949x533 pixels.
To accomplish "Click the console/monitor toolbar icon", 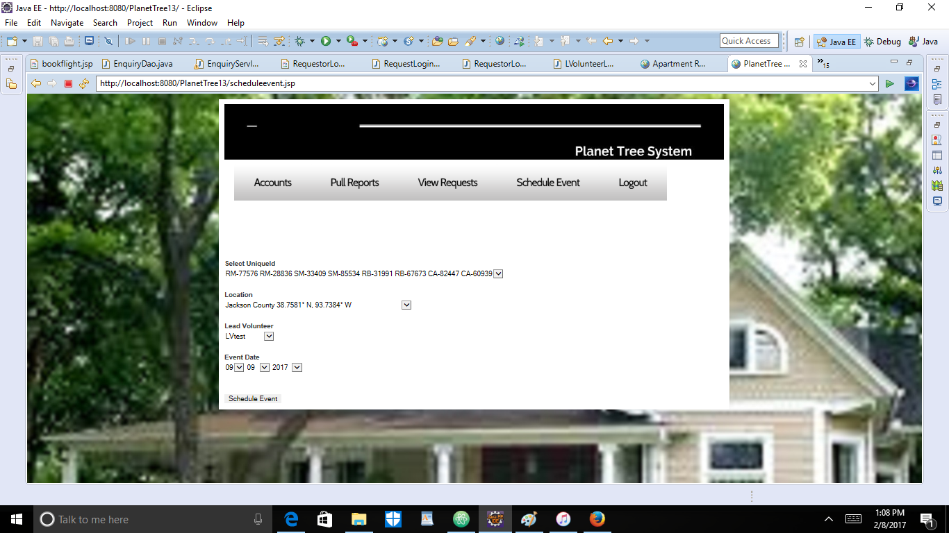I will click(89, 41).
